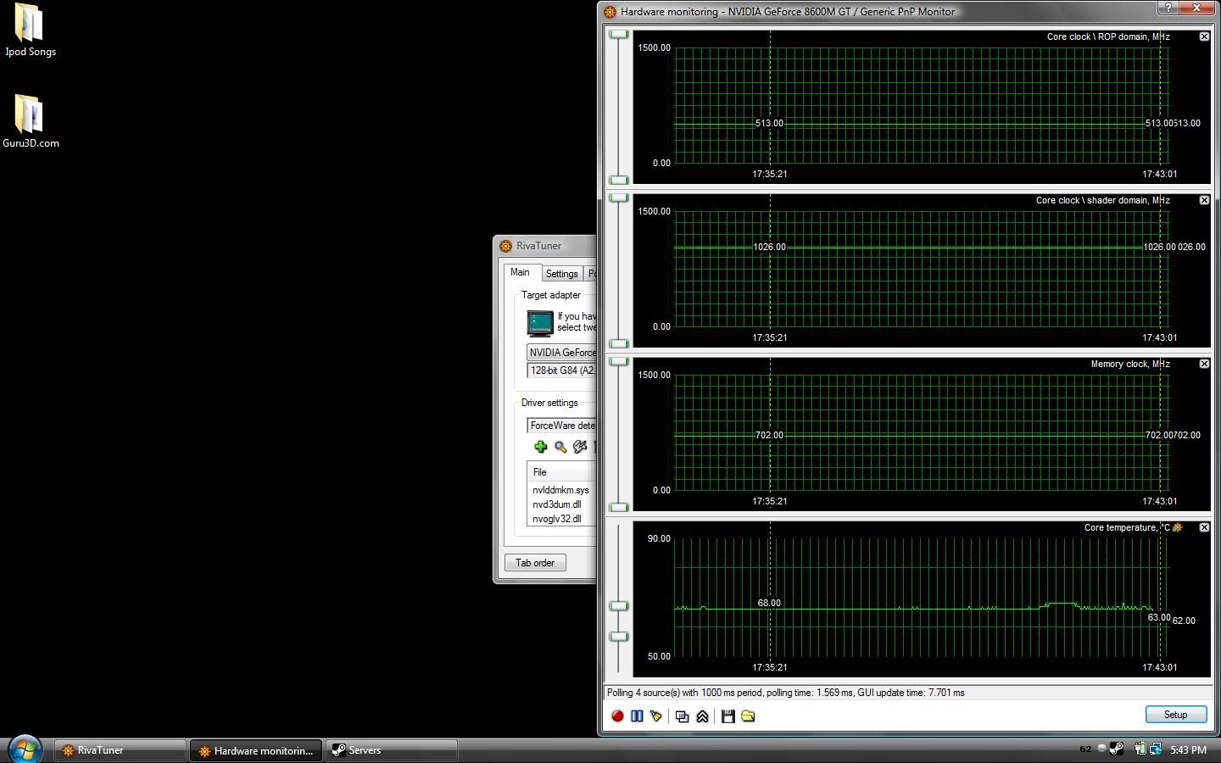Open the NVIDIA GeForce target adapter dropdown
Image resolution: width=1221 pixels, height=763 pixels.
click(561, 353)
